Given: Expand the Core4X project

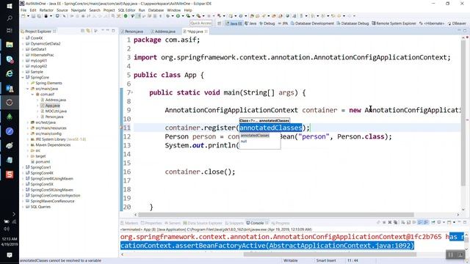Looking at the screenshot, I should pos(23,38).
